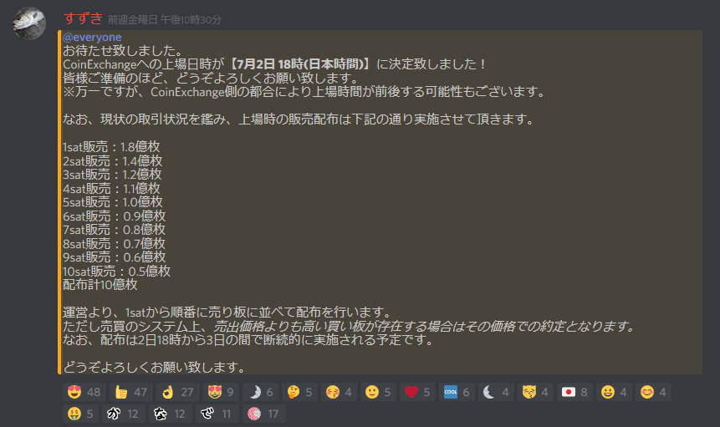This screenshot has width=720, height=427.
Task: Click the fish avatar thumbnail
Action: pyautogui.click(x=29, y=23)
